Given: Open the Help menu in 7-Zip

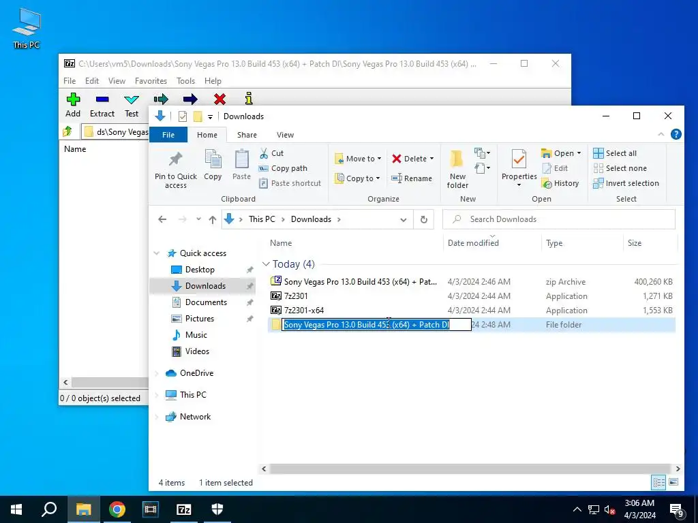Looking at the screenshot, I should tap(213, 81).
